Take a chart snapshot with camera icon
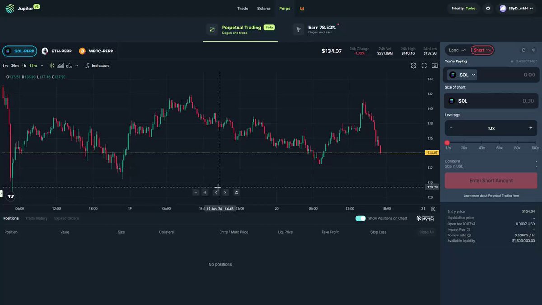 (x=435, y=66)
